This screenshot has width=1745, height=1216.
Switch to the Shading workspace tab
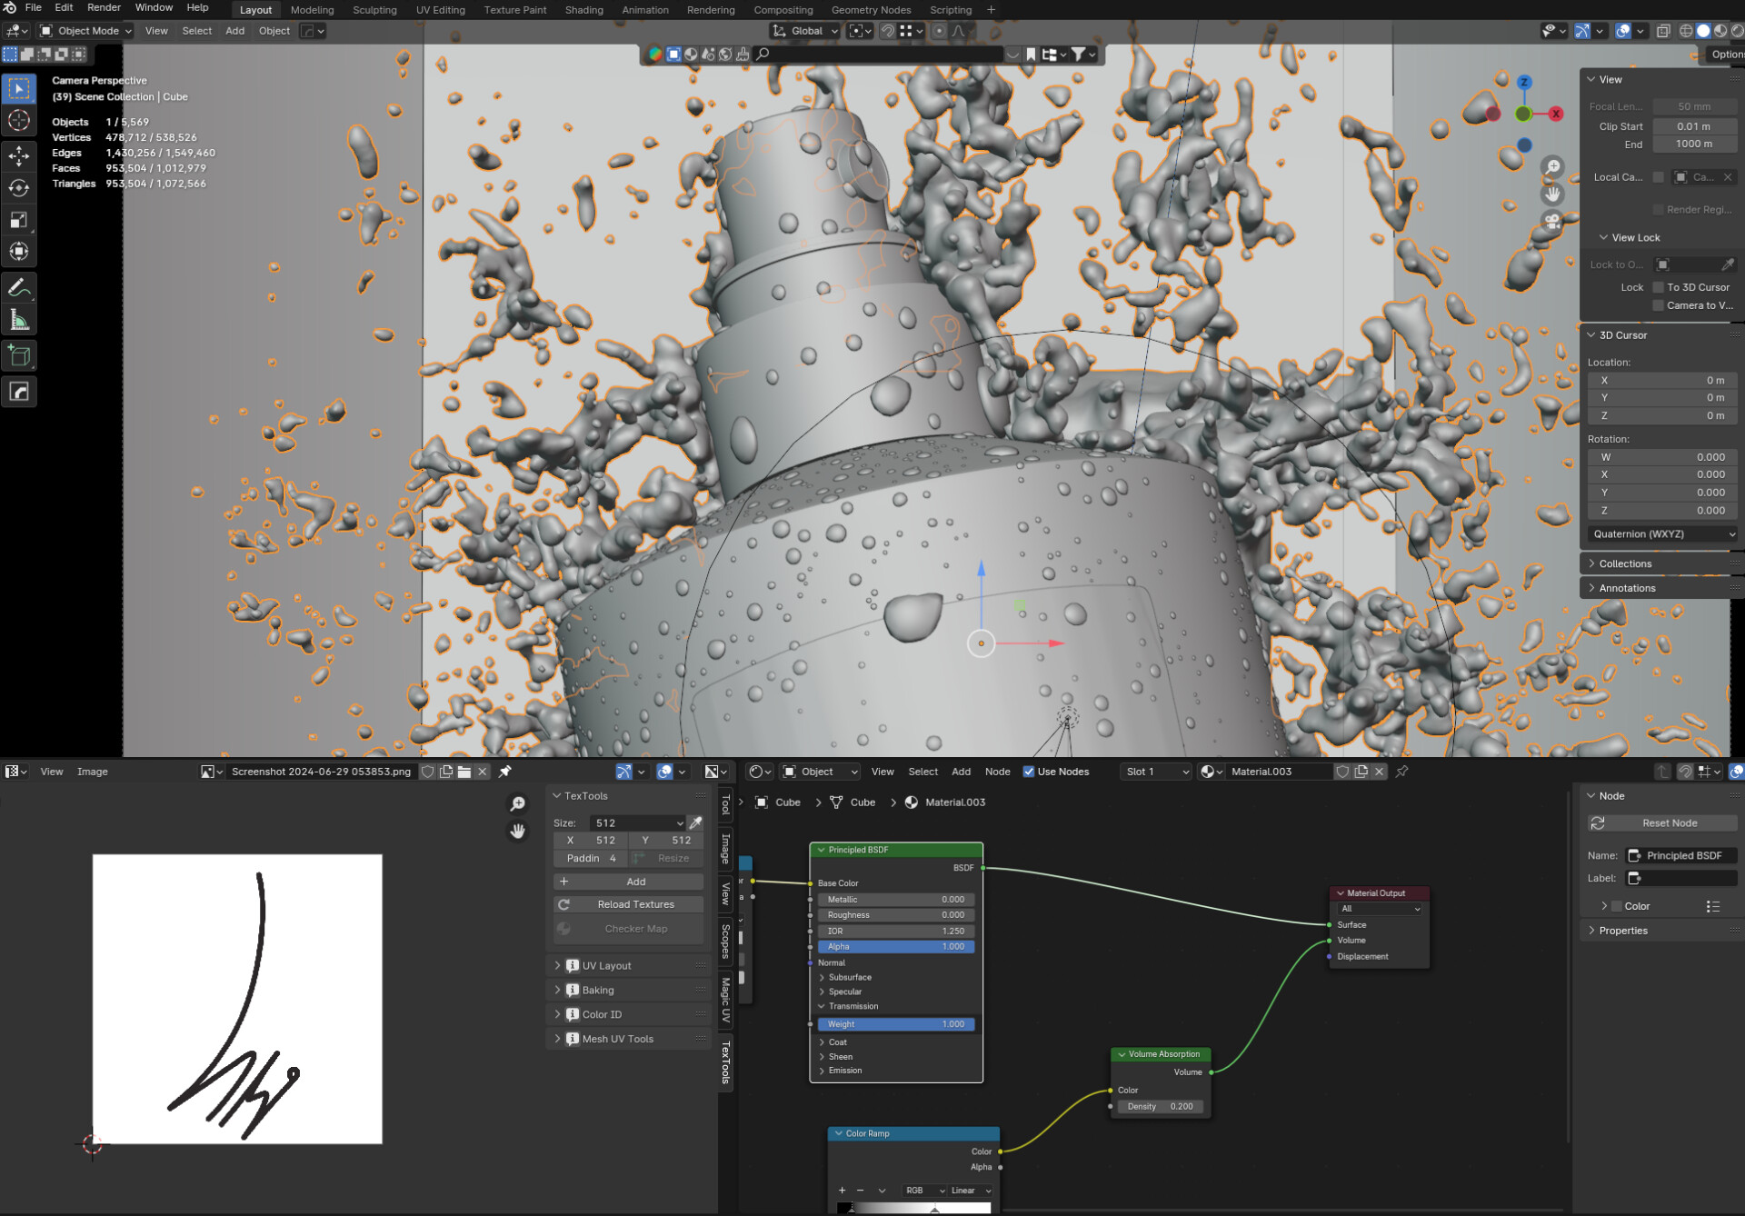click(583, 10)
